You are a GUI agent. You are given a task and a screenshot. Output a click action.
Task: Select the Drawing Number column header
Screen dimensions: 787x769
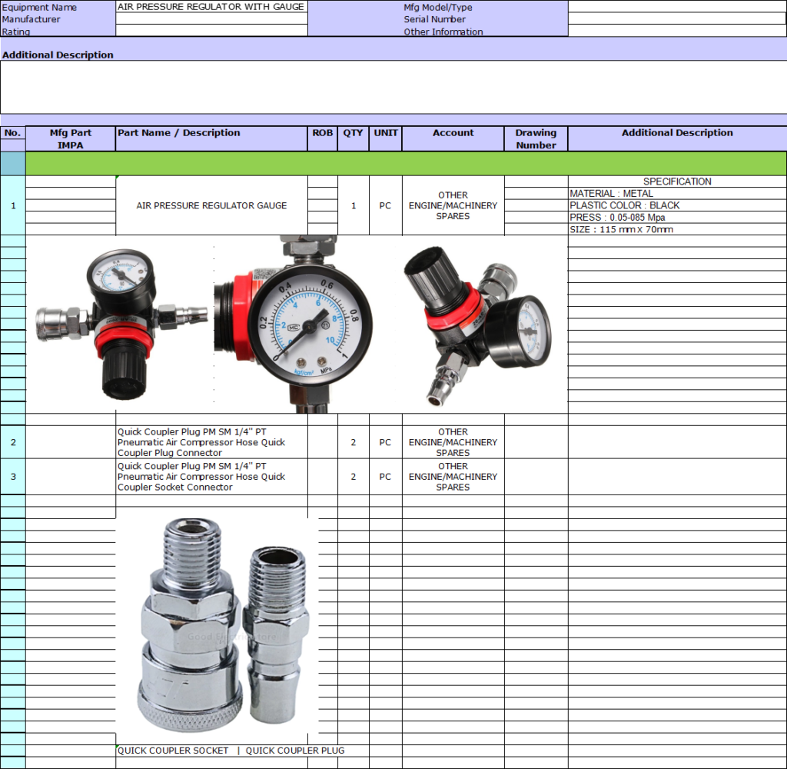click(536, 138)
